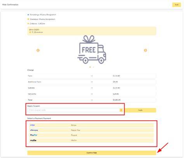Click the second carousel indicator dot
This screenshot has width=184, height=158.
pos(93,67)
